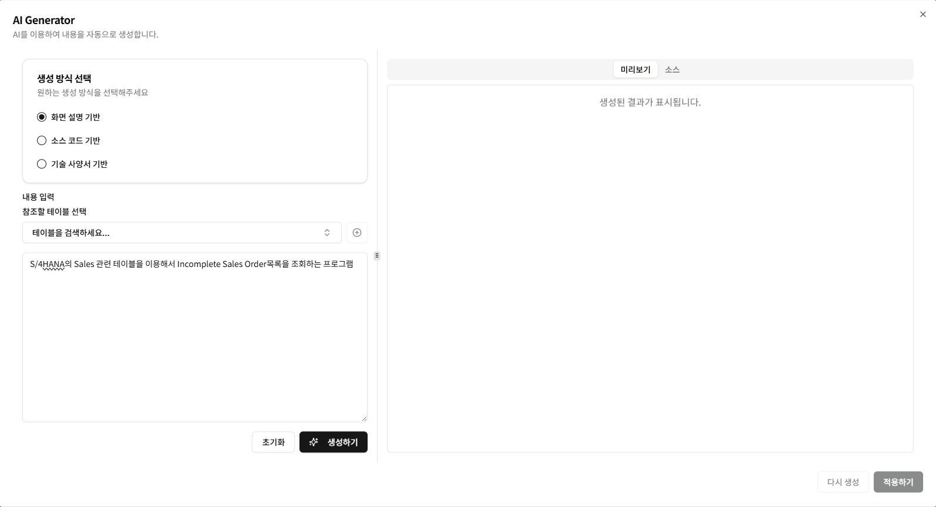The height and width of the screenshot is (507, 936).
Task: Select the 소스 코드 기반 radio button
Action: (x=41, y=140)
